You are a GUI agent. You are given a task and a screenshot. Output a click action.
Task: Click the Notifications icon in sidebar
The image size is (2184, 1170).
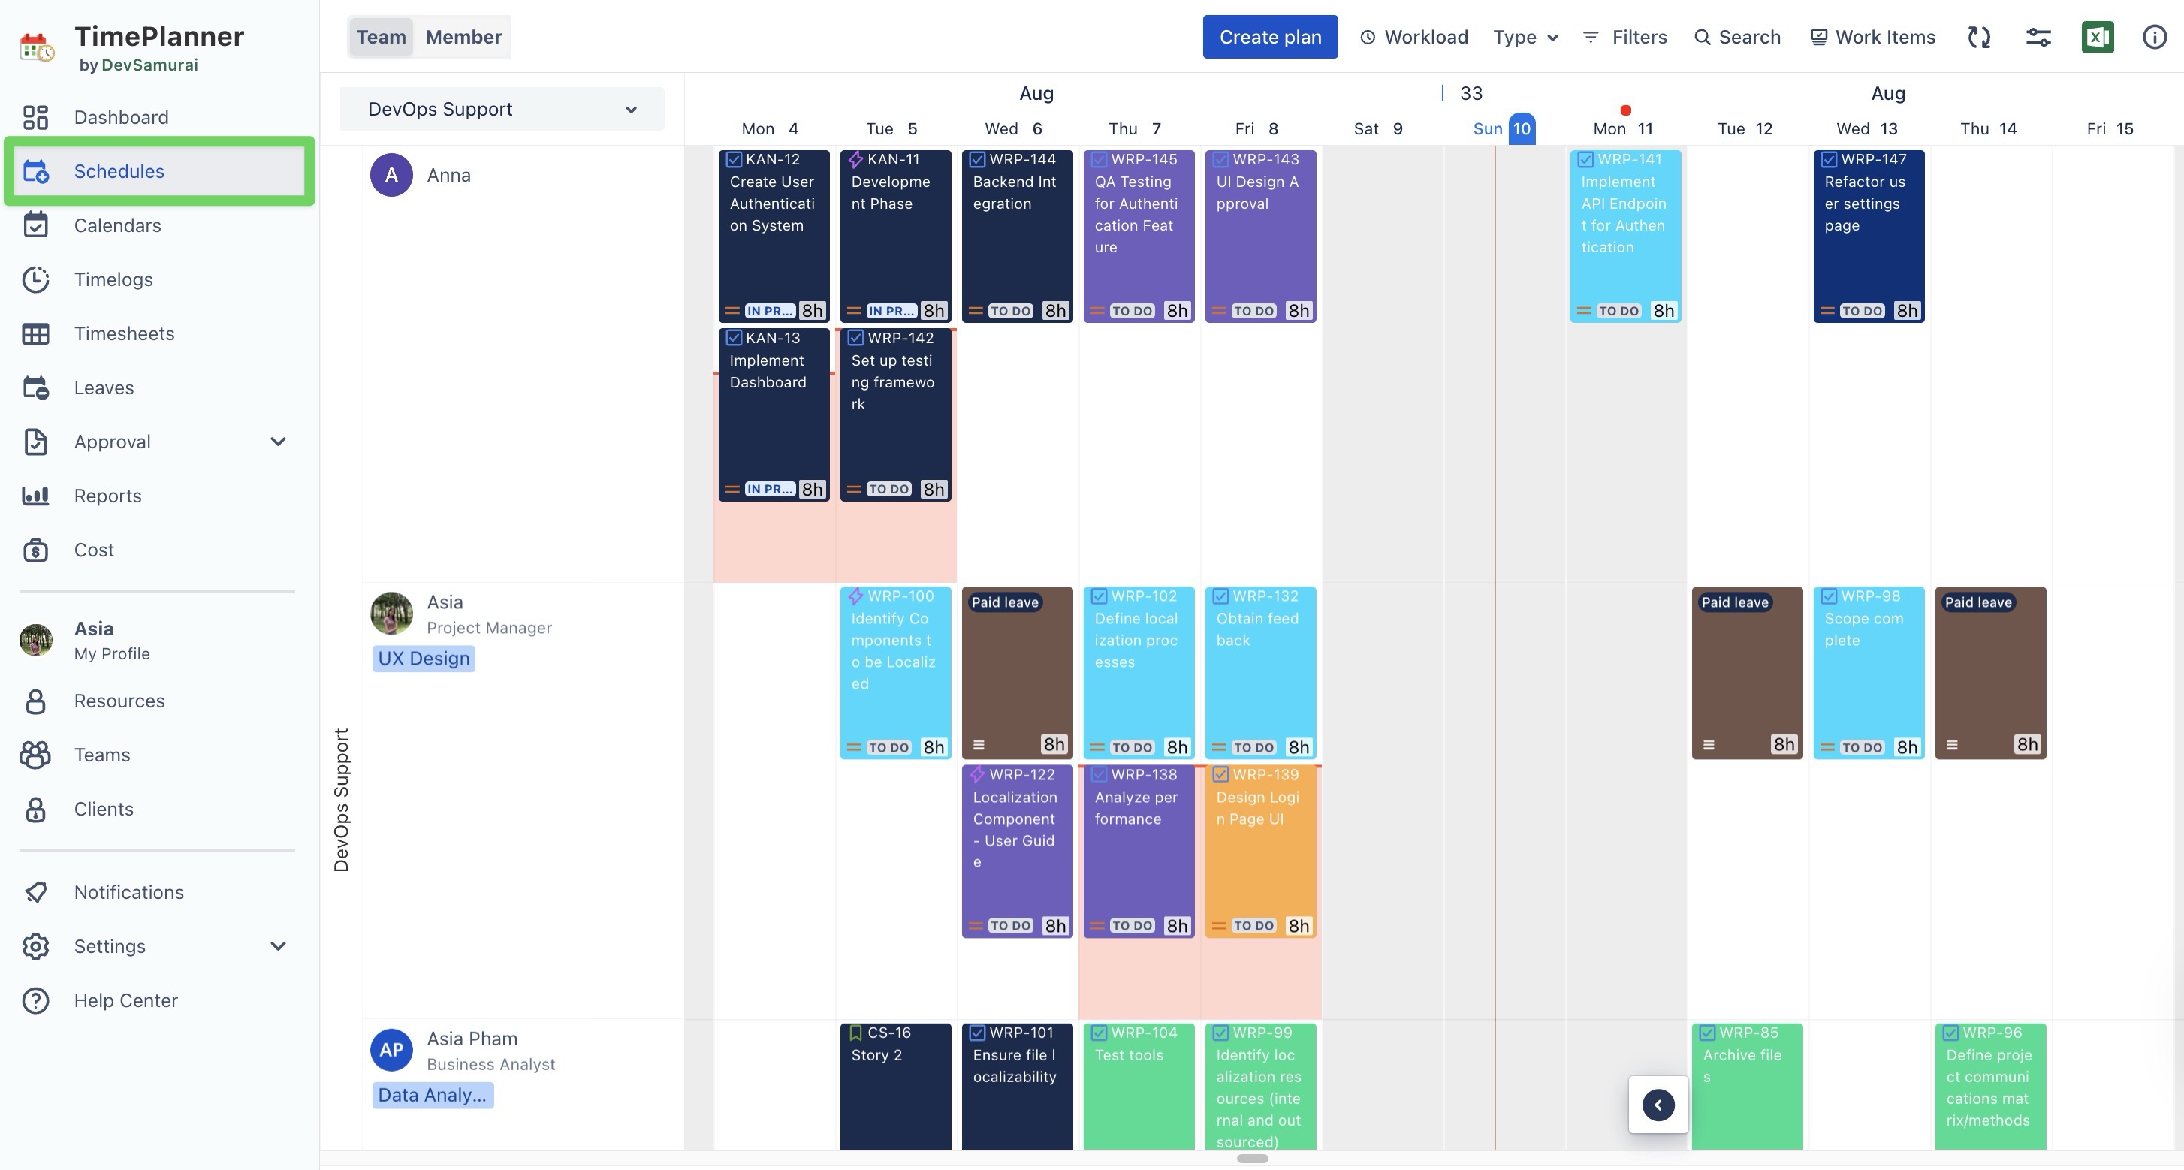pyautogui.click(x=35, y=892)
